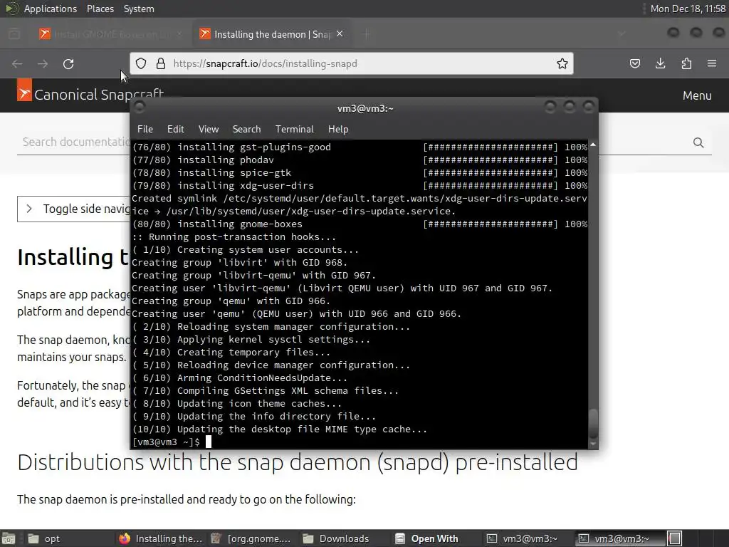729x547 pixels.
Task: Open the terminal Edit menu
Action: tap(176, 130)
